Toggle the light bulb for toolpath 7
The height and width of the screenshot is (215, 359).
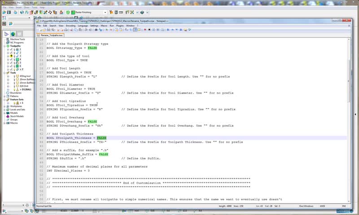(14, 69)
